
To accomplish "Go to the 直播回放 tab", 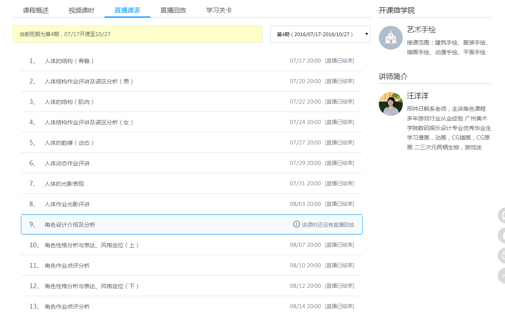I will click(173, 10).
